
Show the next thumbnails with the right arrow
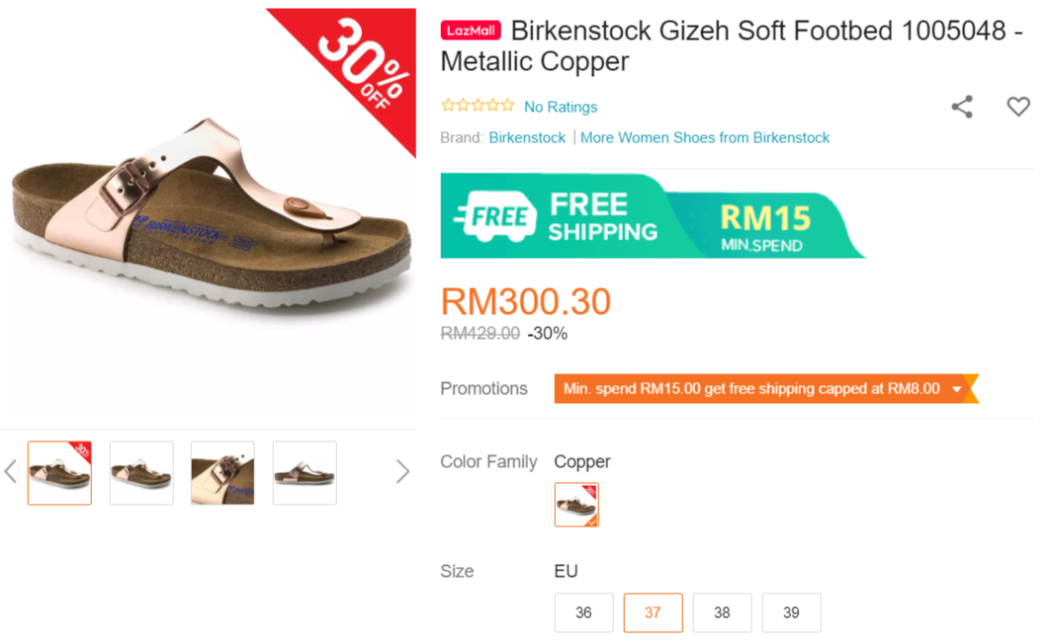[402, 472]
